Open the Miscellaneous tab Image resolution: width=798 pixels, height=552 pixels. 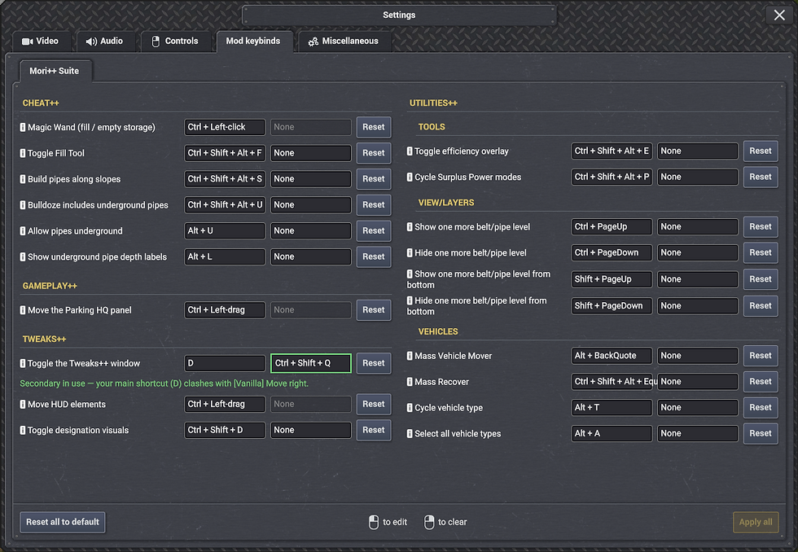point(344,42)
